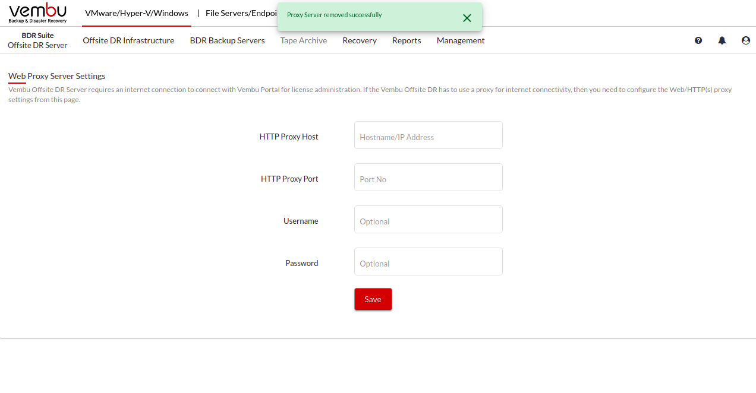Image resolution: width=756 pixels, height=393 pixels.
Task: Open the BDR Backup Servers menu
Action: [x=228, y=40]
